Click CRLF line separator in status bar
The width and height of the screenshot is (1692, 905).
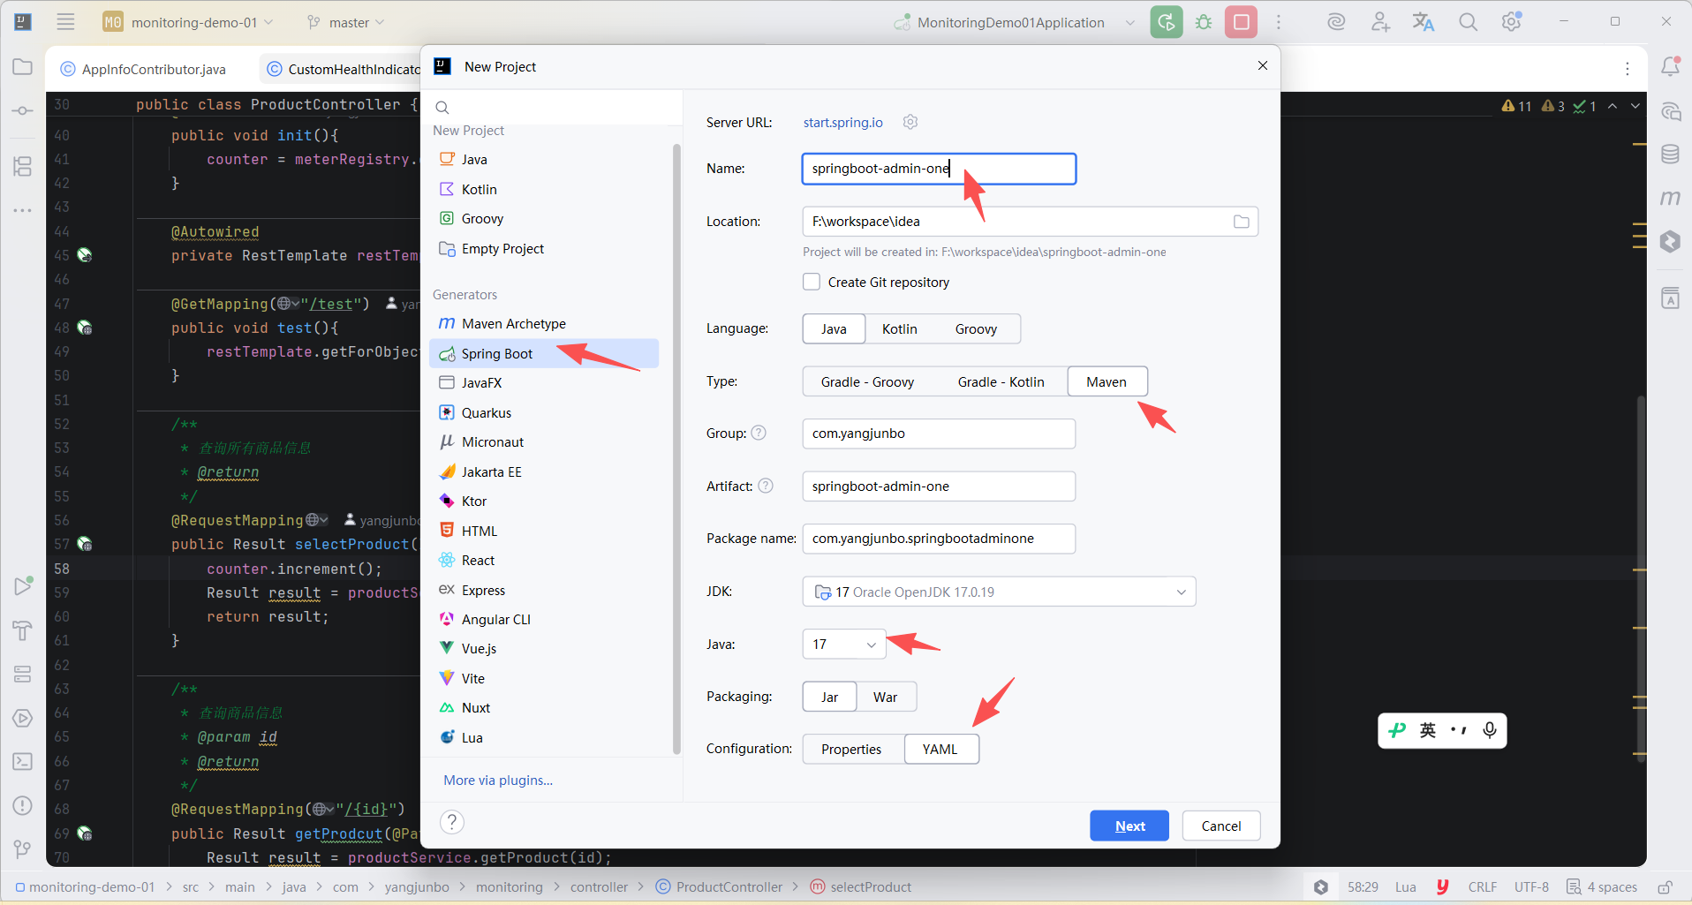(x=1482, y=886)
